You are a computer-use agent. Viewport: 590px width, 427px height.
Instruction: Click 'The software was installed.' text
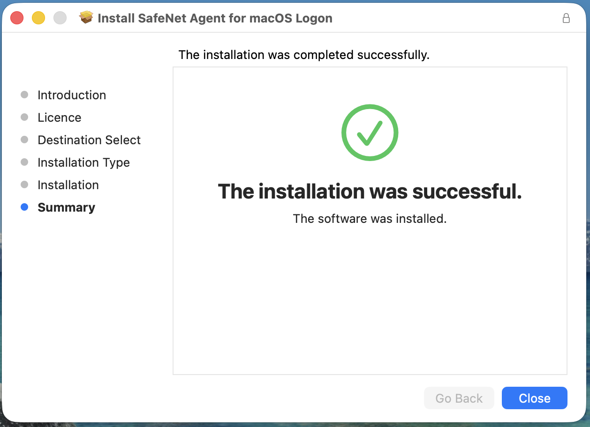pyautogui.click(x=370, y=219)
